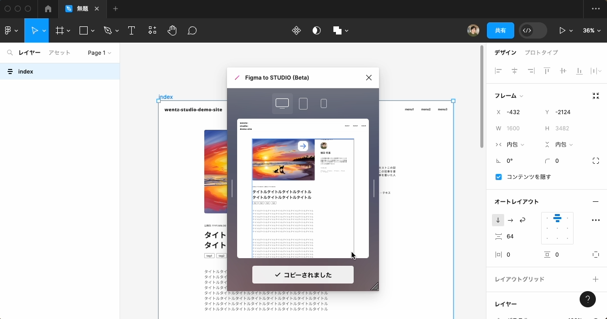The height and width of the screenshot is (319, 607).
Task: Select mobile preview in the STUDIO dialog
Action: tap(324, 103)
